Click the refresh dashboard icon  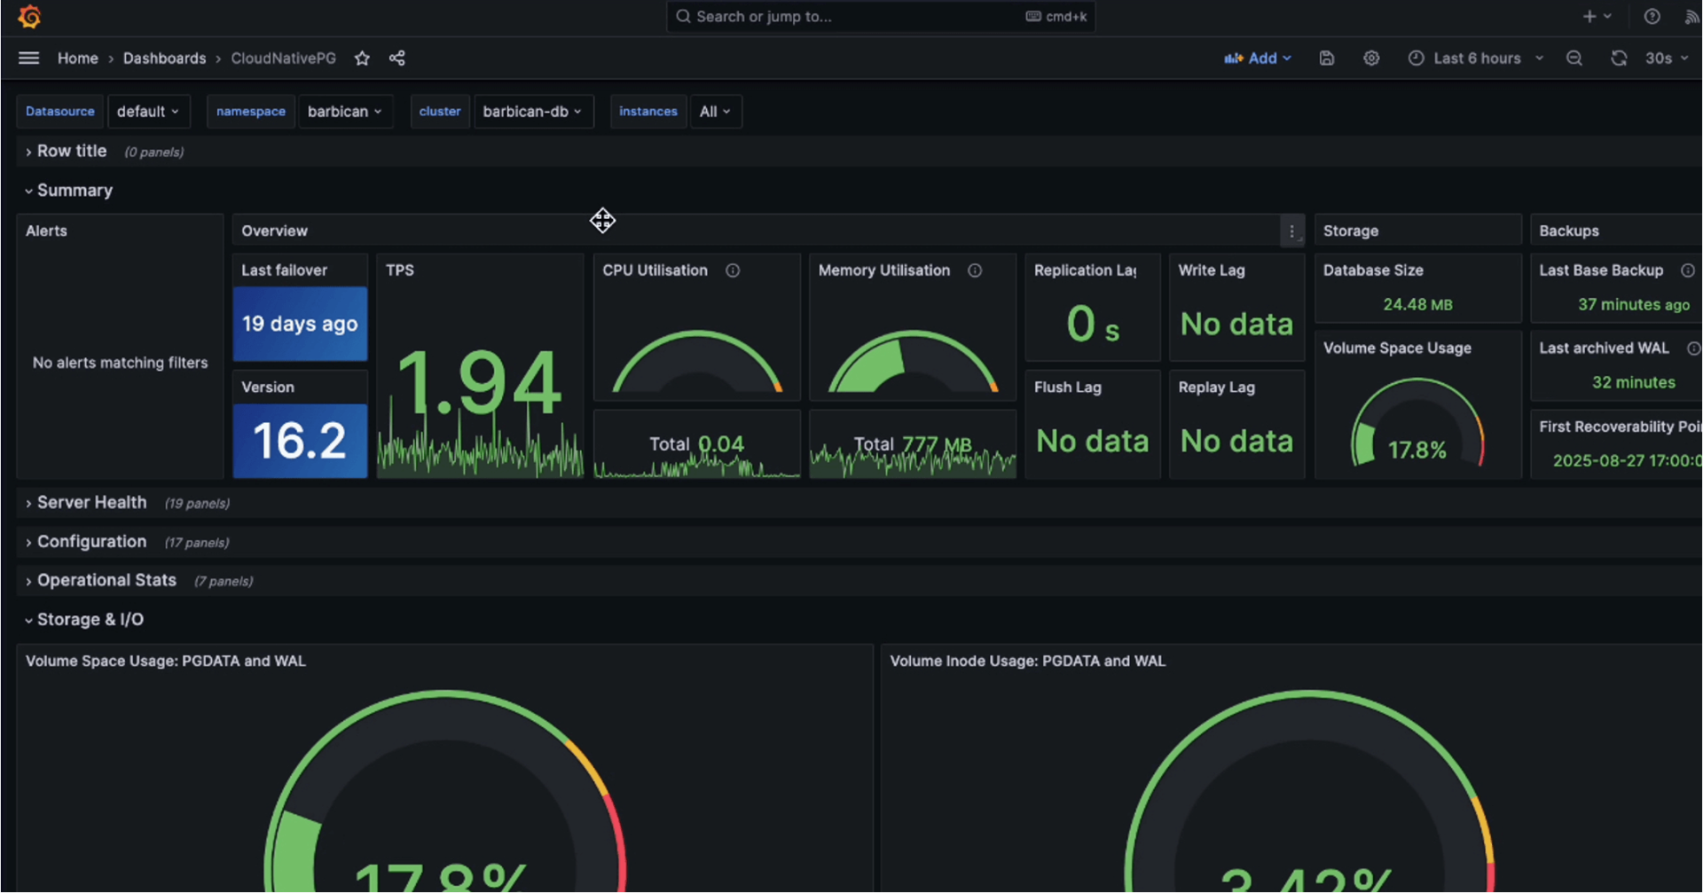[x=1618, y=59]
